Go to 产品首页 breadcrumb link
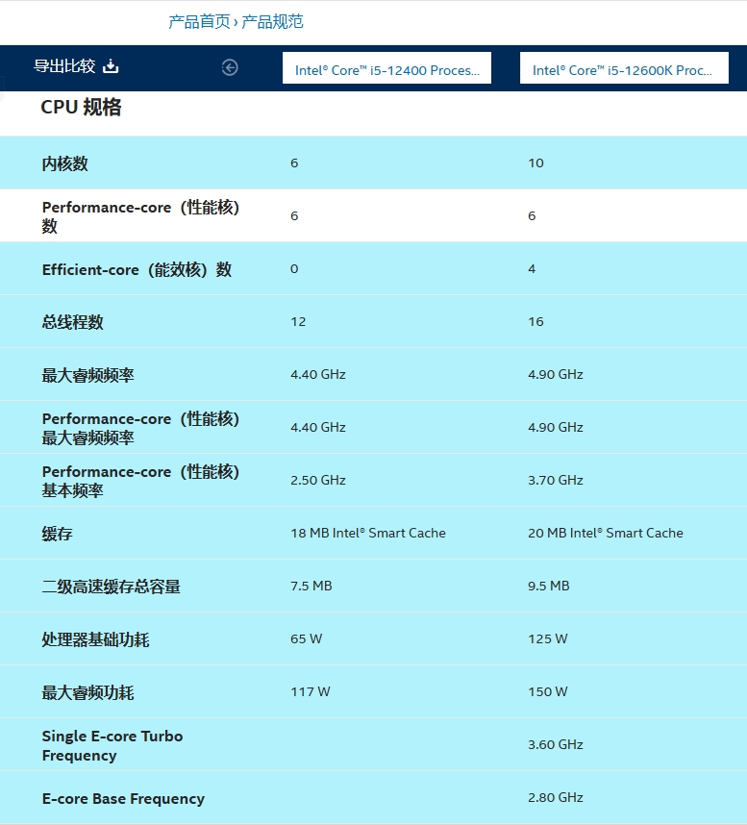747x825 pixels. tap(199, 21)
